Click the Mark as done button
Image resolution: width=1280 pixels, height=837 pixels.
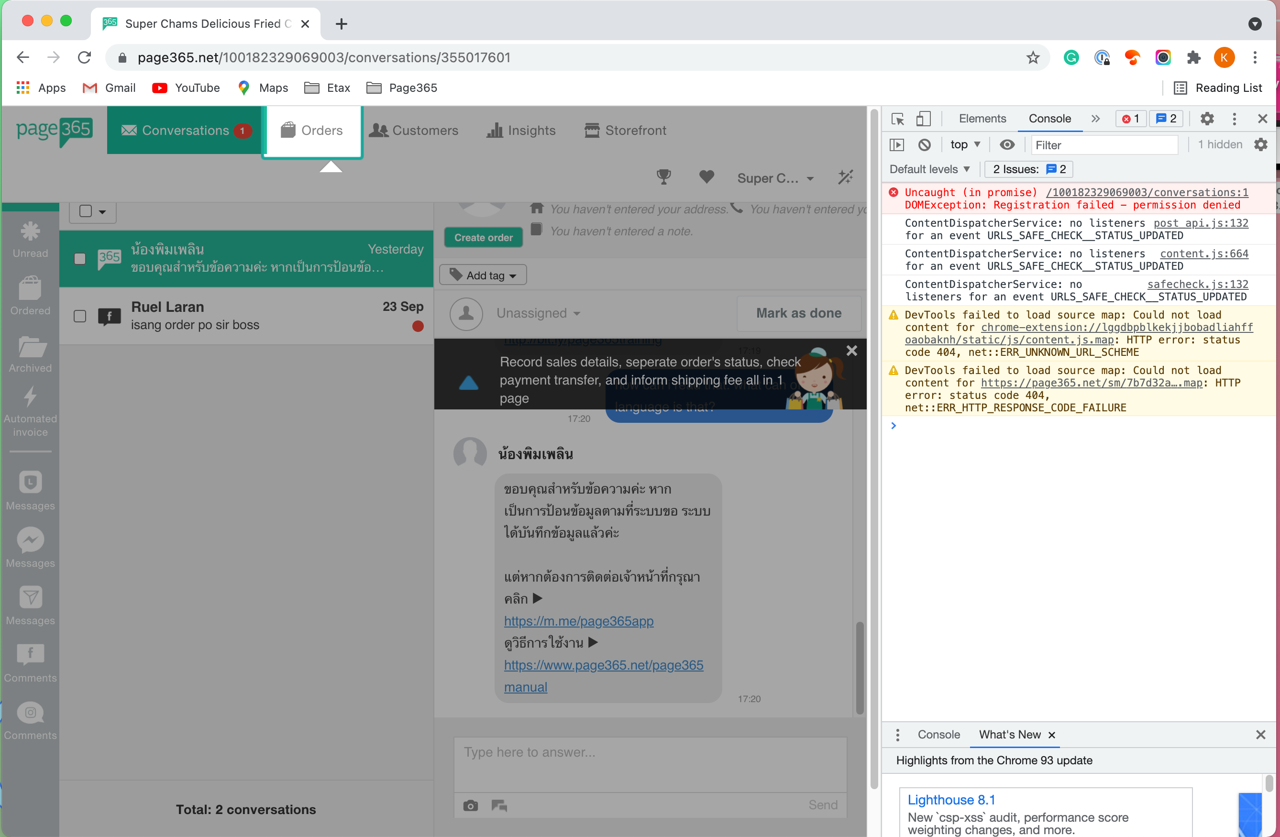click(798, 313)
